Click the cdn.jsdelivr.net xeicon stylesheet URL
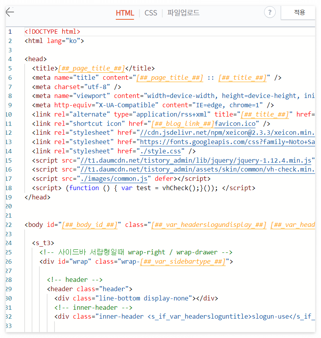 coord(227,132)
